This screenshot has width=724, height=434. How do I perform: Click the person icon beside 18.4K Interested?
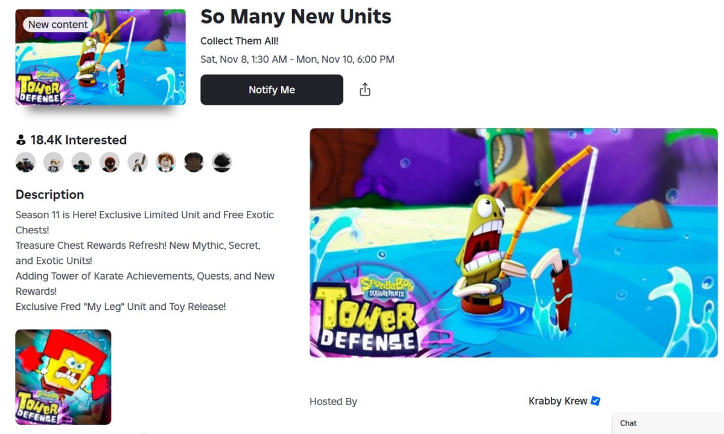pos(21,140)
